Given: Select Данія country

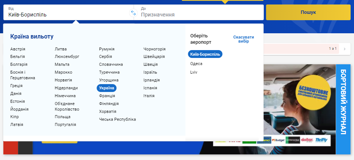Looking at the screenshot, I should tap(16, 93).
